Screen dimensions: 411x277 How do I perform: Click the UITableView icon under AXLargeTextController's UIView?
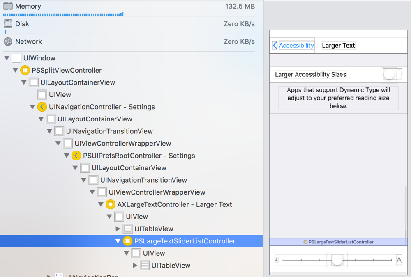[128, 229]
